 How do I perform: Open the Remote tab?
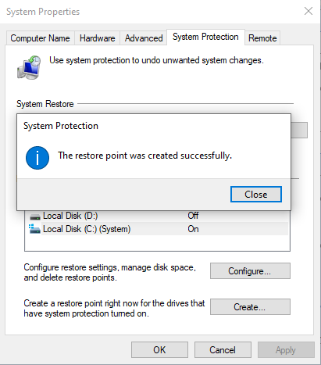[262, 38]
